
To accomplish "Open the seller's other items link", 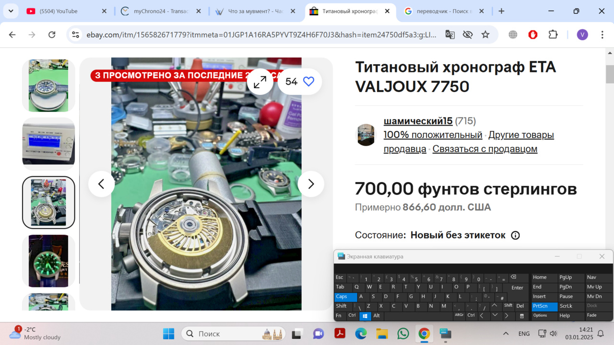I will 520,135.
